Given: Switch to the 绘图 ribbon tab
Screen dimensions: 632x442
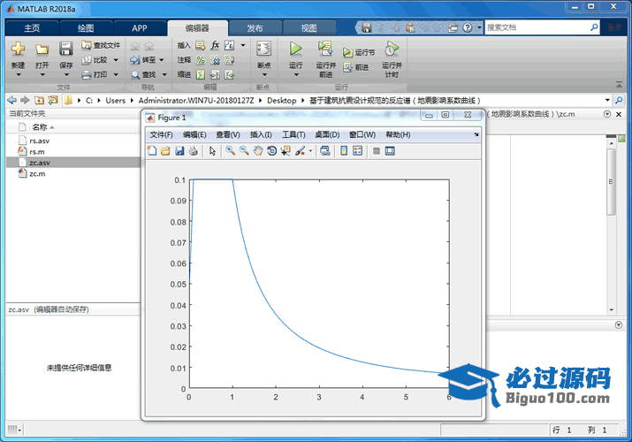Looking at the screenshot, I should 86,27.
